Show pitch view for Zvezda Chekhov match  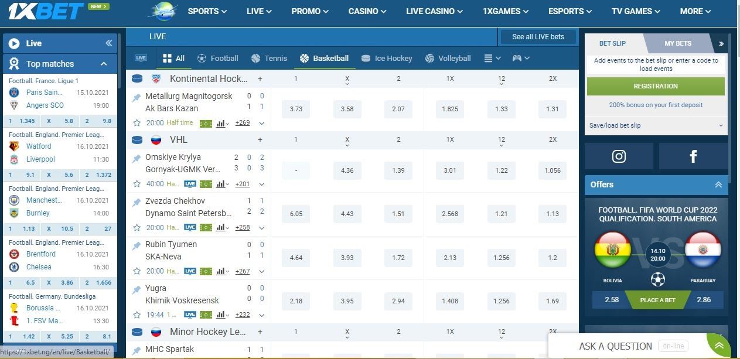tap(206, 228)
